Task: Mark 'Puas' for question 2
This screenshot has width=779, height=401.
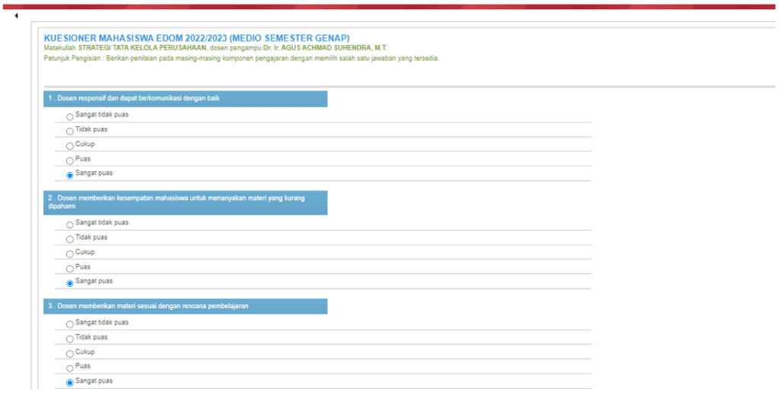Action: (70, 269)
